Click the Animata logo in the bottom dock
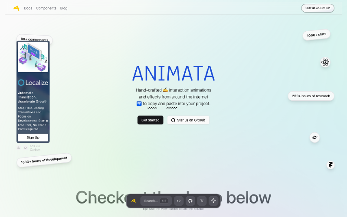Image resolution: width=347 pixels, height=217 pixels. point(134,201)
